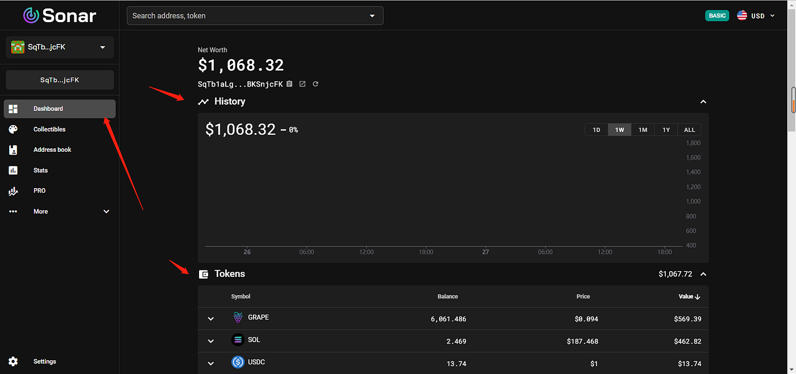The image size is (796, 374).
Task: Click the Tokens wallet icon
Action: 204,274
